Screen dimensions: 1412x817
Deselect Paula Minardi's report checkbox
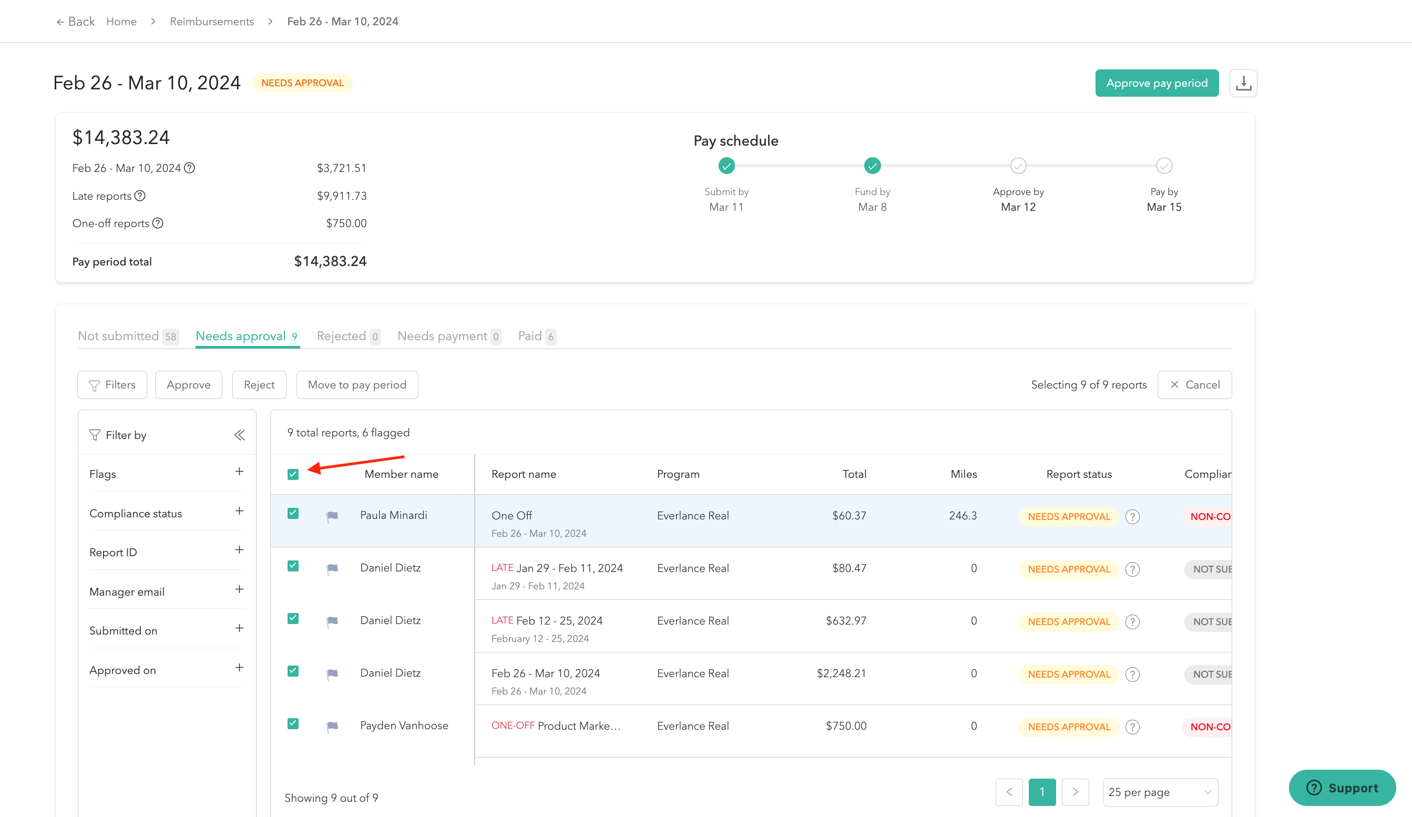tap(293, 513)
